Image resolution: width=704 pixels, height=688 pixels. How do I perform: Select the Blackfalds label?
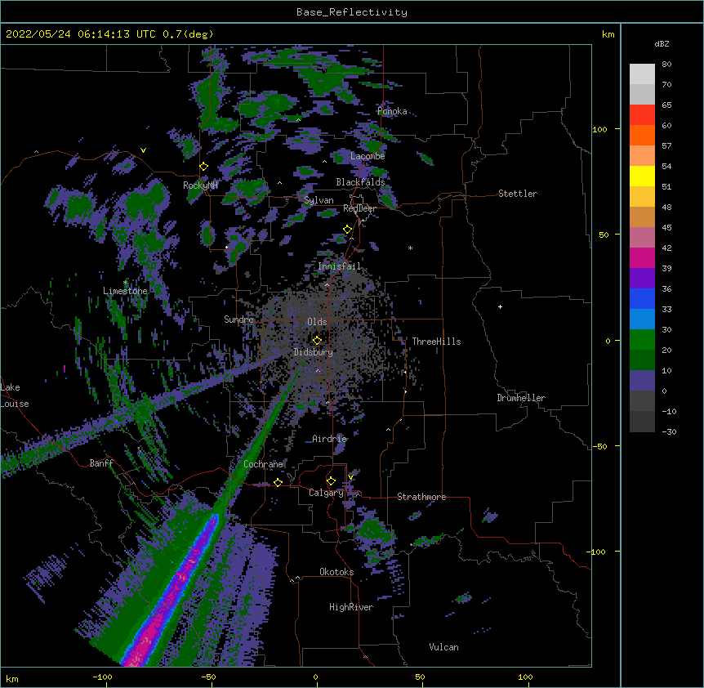(360, 182)
